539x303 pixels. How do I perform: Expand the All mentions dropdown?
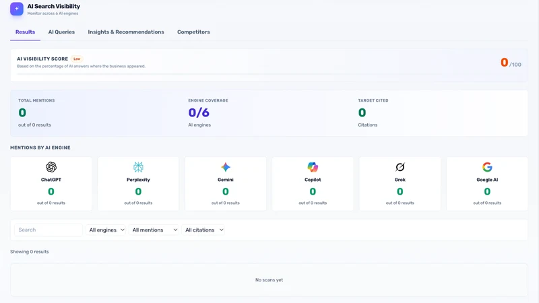tap(154, 230)
